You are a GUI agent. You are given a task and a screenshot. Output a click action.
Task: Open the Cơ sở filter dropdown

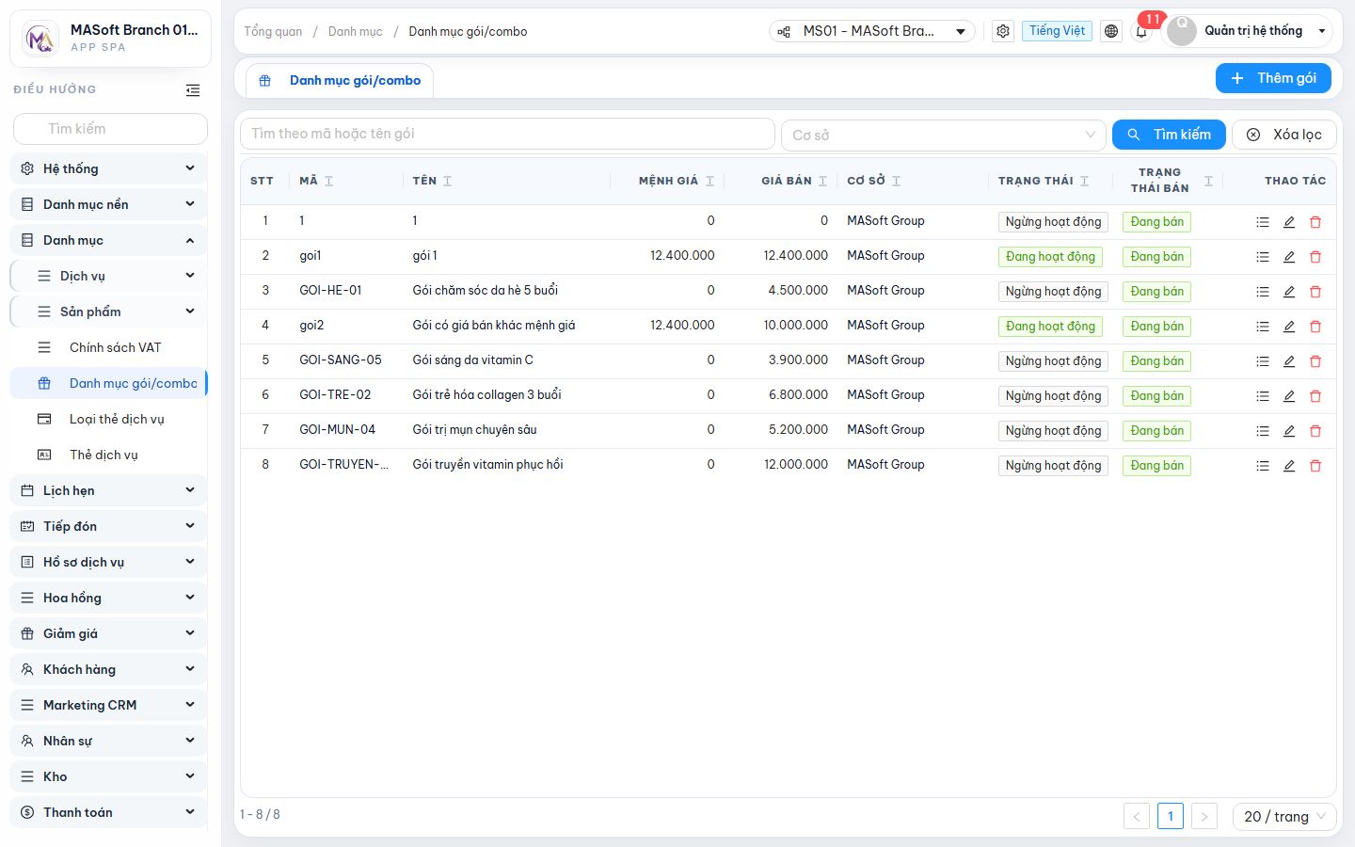pos(944,135)
